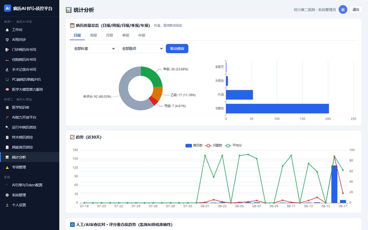Click the blue AI logo in the sidebar header

8,8
